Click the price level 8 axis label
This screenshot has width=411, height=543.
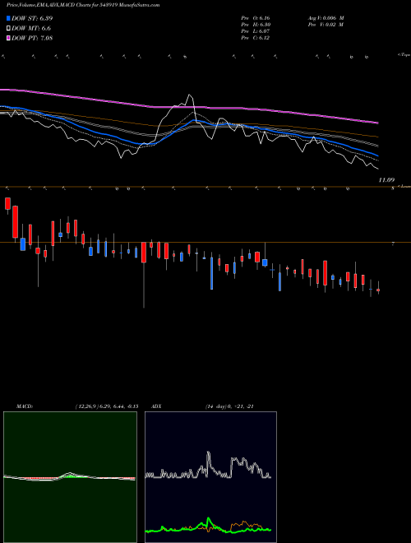click(393, 188)
